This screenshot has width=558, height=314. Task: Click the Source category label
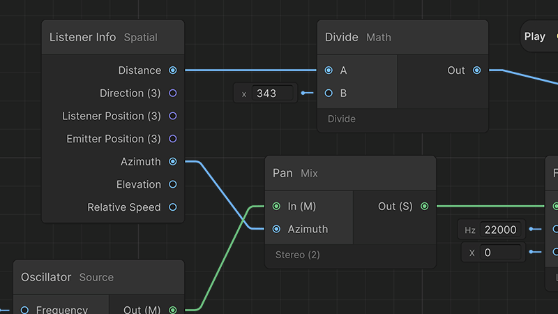pyautogui.click(x=96, y=277)
